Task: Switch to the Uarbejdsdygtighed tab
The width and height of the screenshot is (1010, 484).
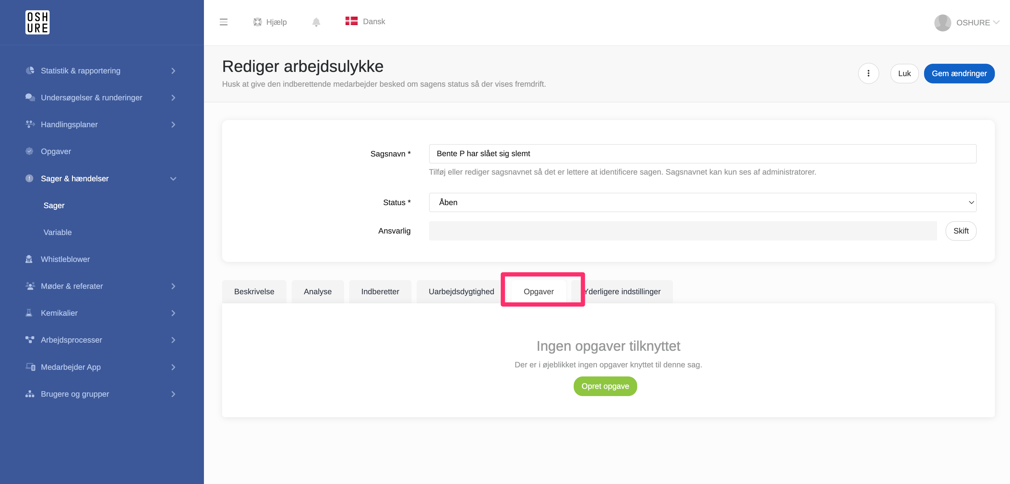Action: coord(461,292)
